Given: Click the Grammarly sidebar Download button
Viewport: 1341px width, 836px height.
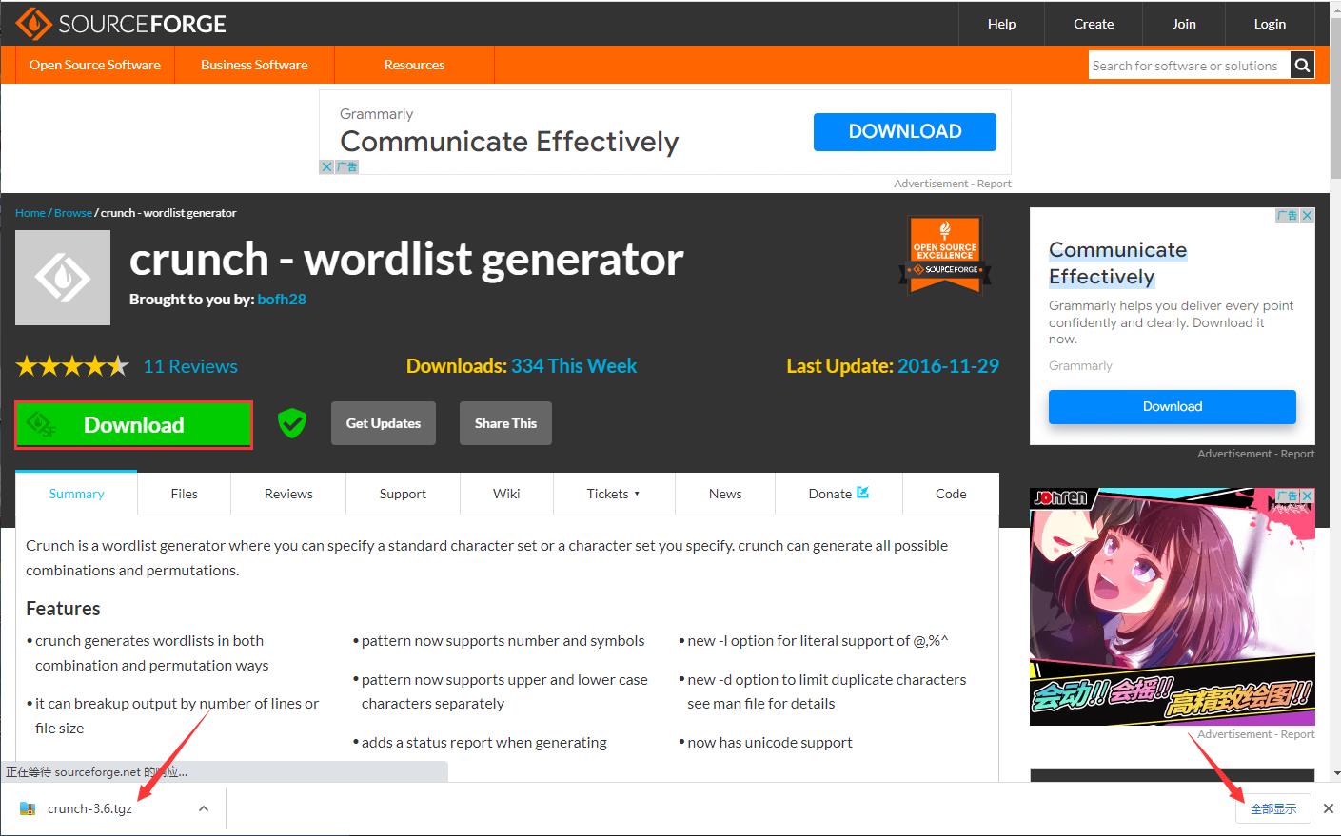Looking at the screenshot, I should click(1173, 406).
